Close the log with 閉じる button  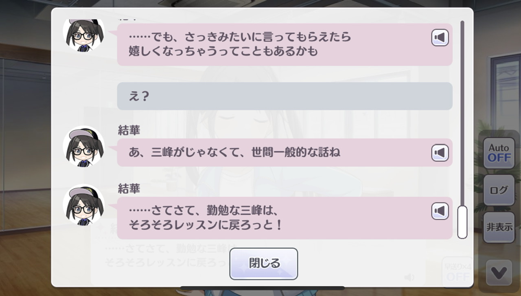tap(264, 263)
